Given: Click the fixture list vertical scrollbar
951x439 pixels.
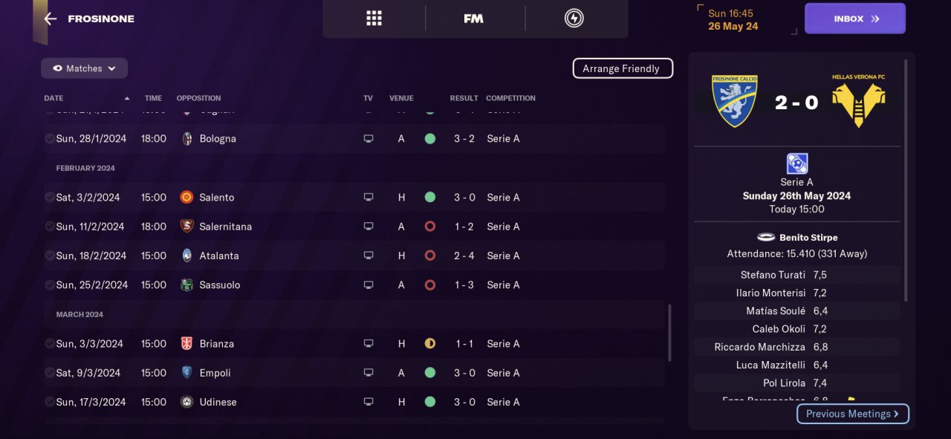Looking at the screenshot, I should click(x=669, y=332).
